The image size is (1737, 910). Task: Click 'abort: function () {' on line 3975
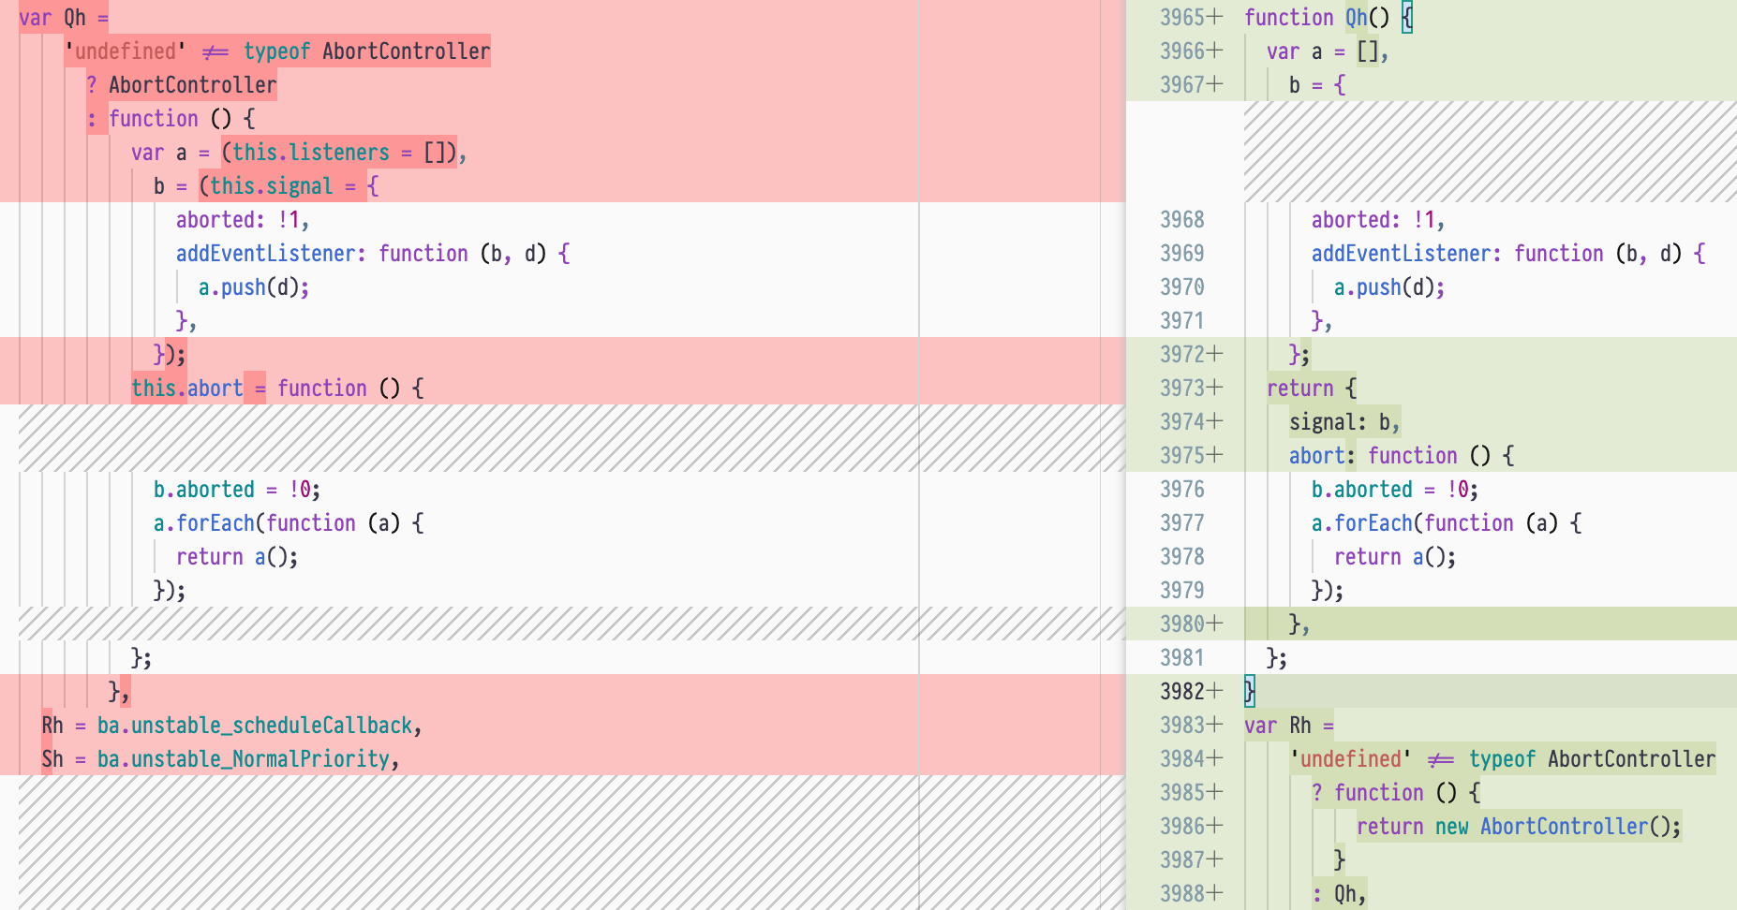pyautogui.click(x=1402, y=456)
